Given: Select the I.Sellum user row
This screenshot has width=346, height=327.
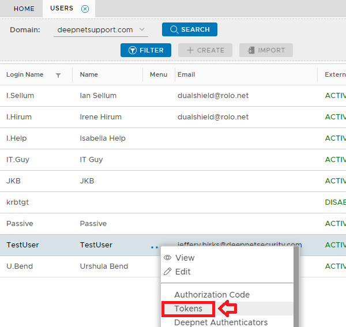Looking at the screenshot, I should pyautogui.click(x=20, y=96).
